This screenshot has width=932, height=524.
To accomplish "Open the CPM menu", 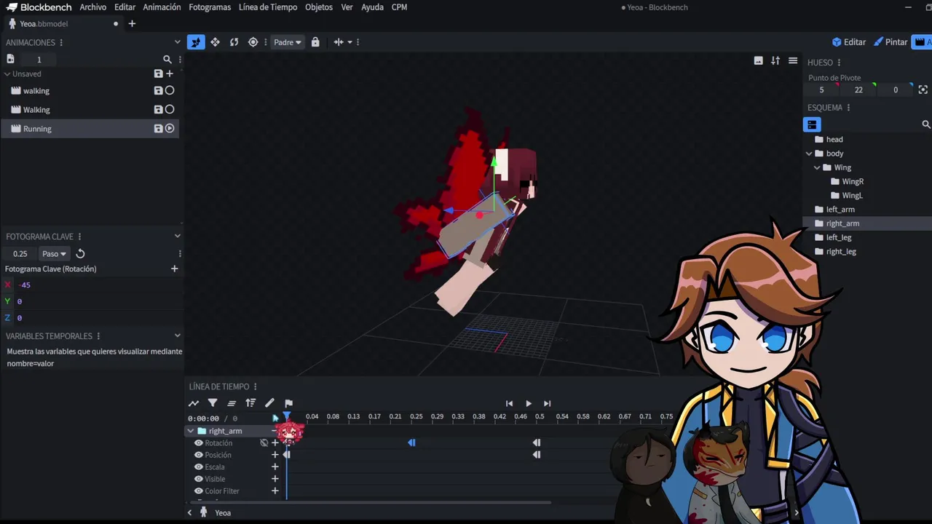I will coord(399,7).
